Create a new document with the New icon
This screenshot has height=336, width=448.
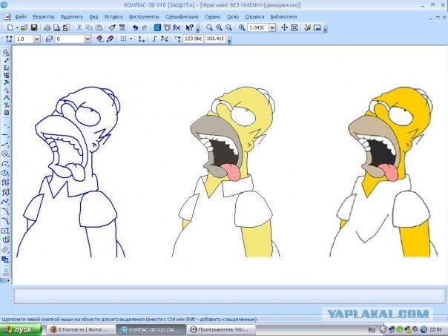pyautogui.click(x=10, y=27)
